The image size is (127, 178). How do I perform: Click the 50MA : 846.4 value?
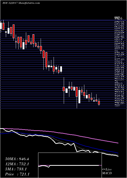point(17,159)
